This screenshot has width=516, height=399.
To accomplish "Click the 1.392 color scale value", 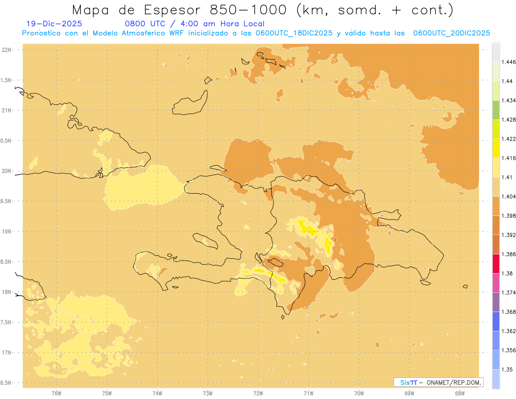I will 509,235.
